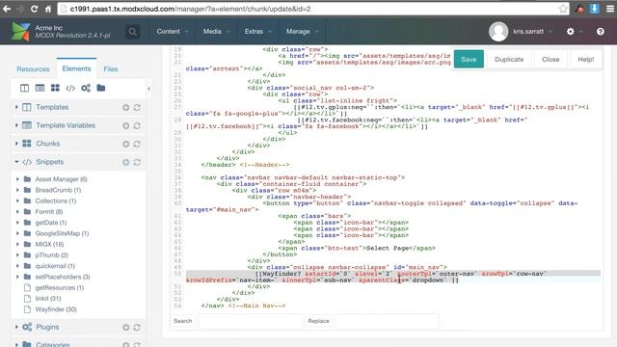Add new chunk plus icon

point(126,144)
